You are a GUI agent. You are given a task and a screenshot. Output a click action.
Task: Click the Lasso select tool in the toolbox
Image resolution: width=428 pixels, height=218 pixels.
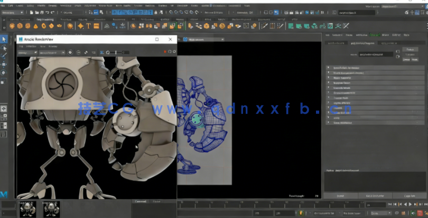tap(4, 47)
